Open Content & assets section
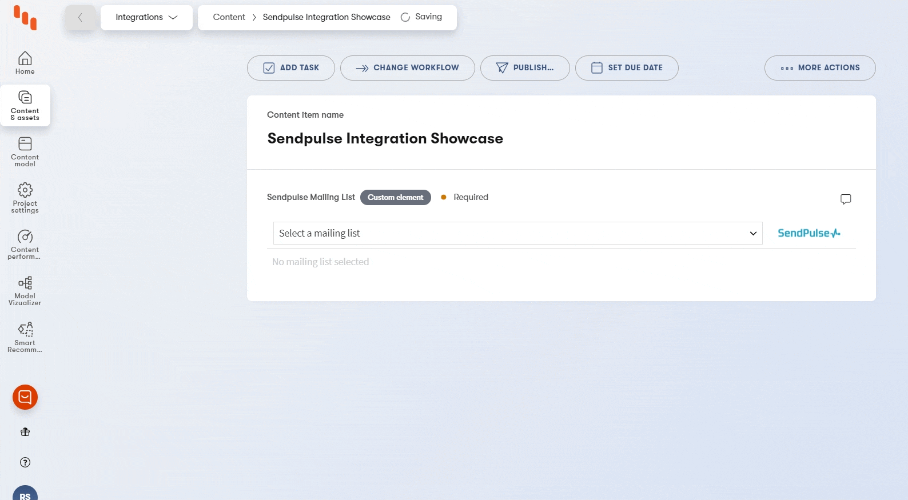The height and width of the screenshot is (500, 908). coord(25,105)
